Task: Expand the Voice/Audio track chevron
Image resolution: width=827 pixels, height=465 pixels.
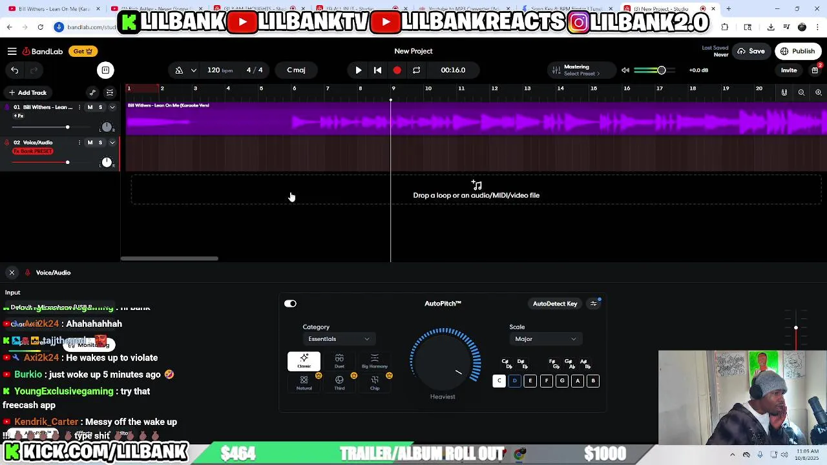Action: click(112, 143)
